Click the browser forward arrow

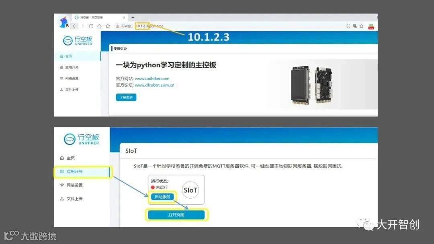pyautogui.click(x=82, y=26)
